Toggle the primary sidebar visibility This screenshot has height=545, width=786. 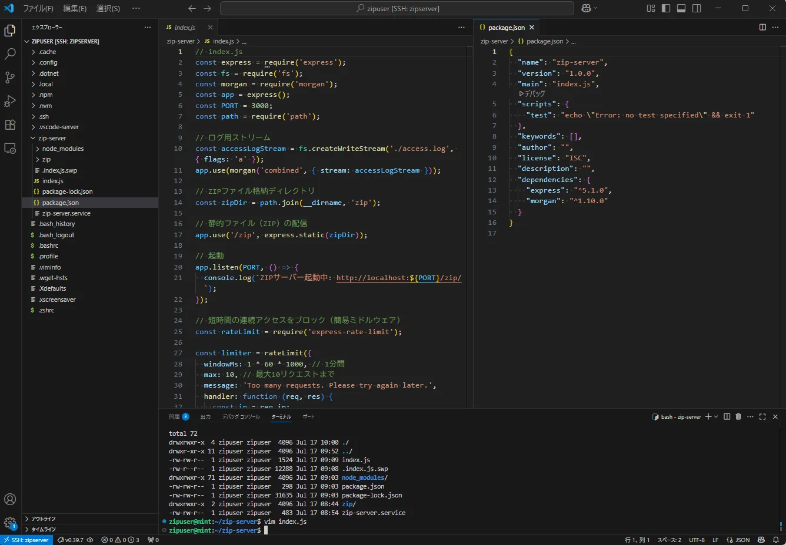click(x=666, y=8)
